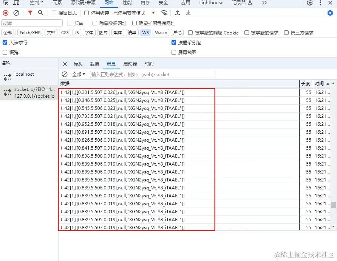This screenshot has height=261, width=337.
Task: Filter by 其他 requests
Action: pos(177,33)
